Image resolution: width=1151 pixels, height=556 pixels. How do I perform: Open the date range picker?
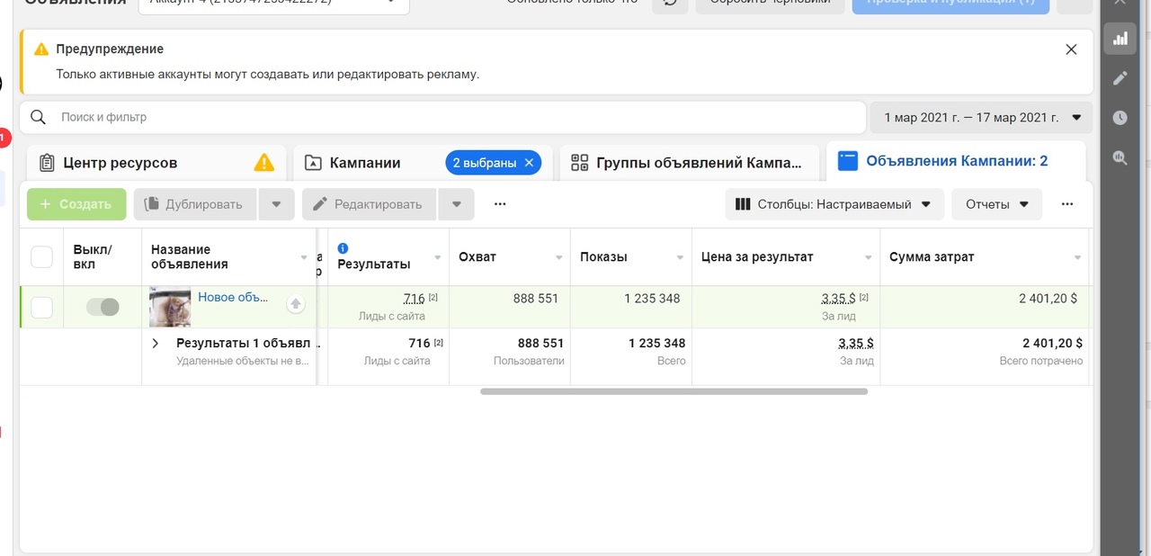[981, 117]
